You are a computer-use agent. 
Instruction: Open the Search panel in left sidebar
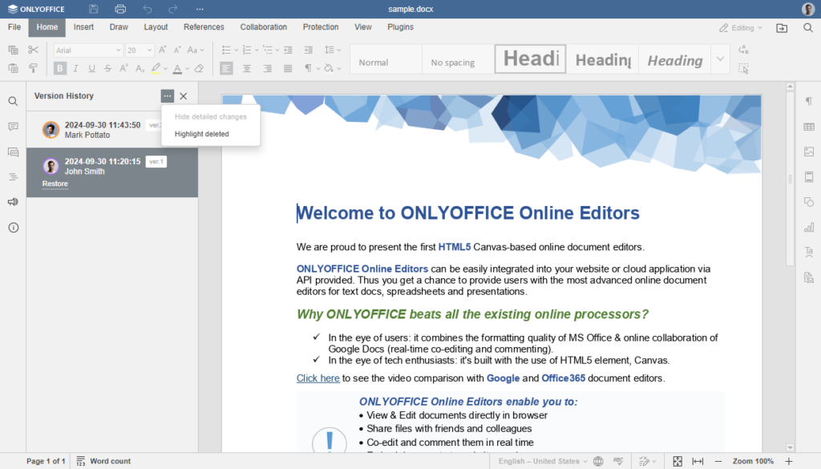click(x=14, y=101)
